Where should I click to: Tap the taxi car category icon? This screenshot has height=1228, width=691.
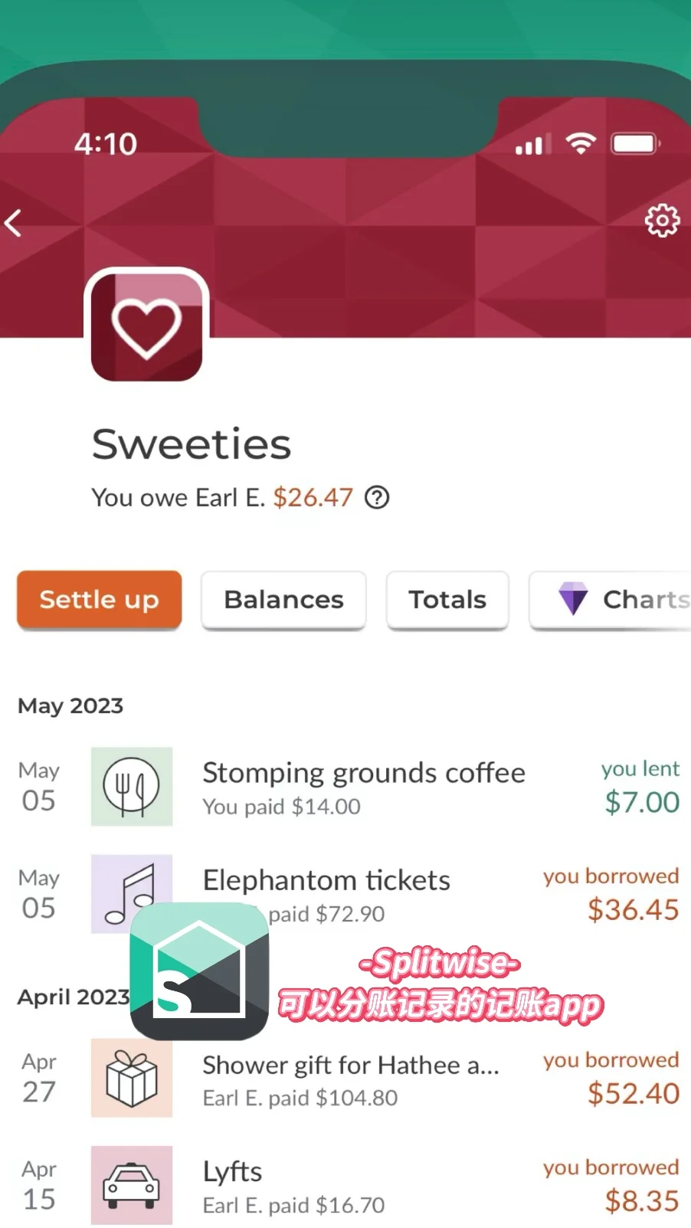tap(132, 1185)
